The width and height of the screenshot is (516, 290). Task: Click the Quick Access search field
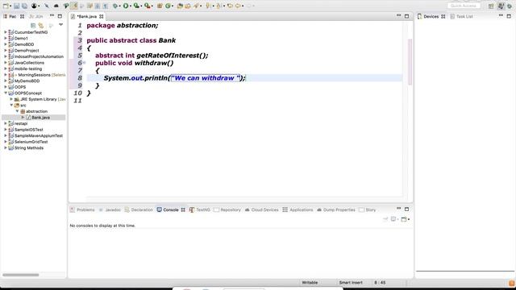click(464, 6)
